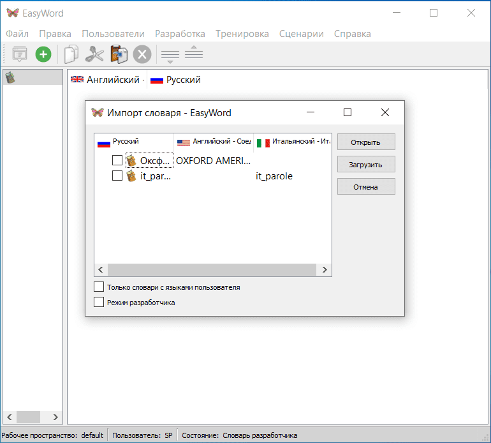This screenshot has width=491, height=443.
Task: Click the dialog horizontal scrollbar thumb
Action: 212,269
